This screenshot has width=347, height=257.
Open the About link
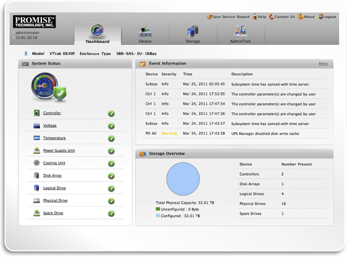coord(309,17)
